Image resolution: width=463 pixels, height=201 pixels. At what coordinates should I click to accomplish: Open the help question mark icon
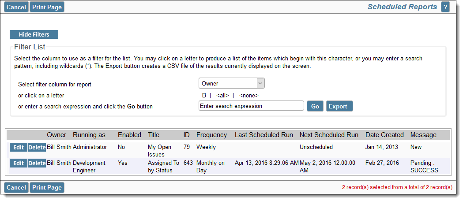pyautogui.click(x=445, y=7)
